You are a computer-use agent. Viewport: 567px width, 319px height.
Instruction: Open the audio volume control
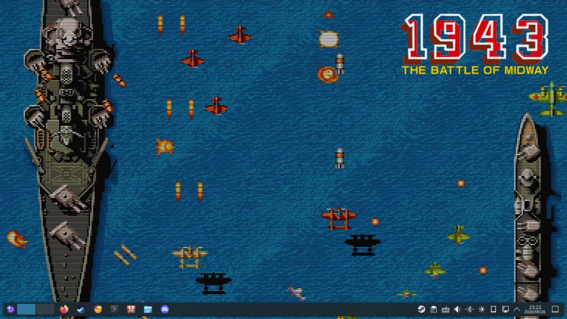(x=457, y=309)
